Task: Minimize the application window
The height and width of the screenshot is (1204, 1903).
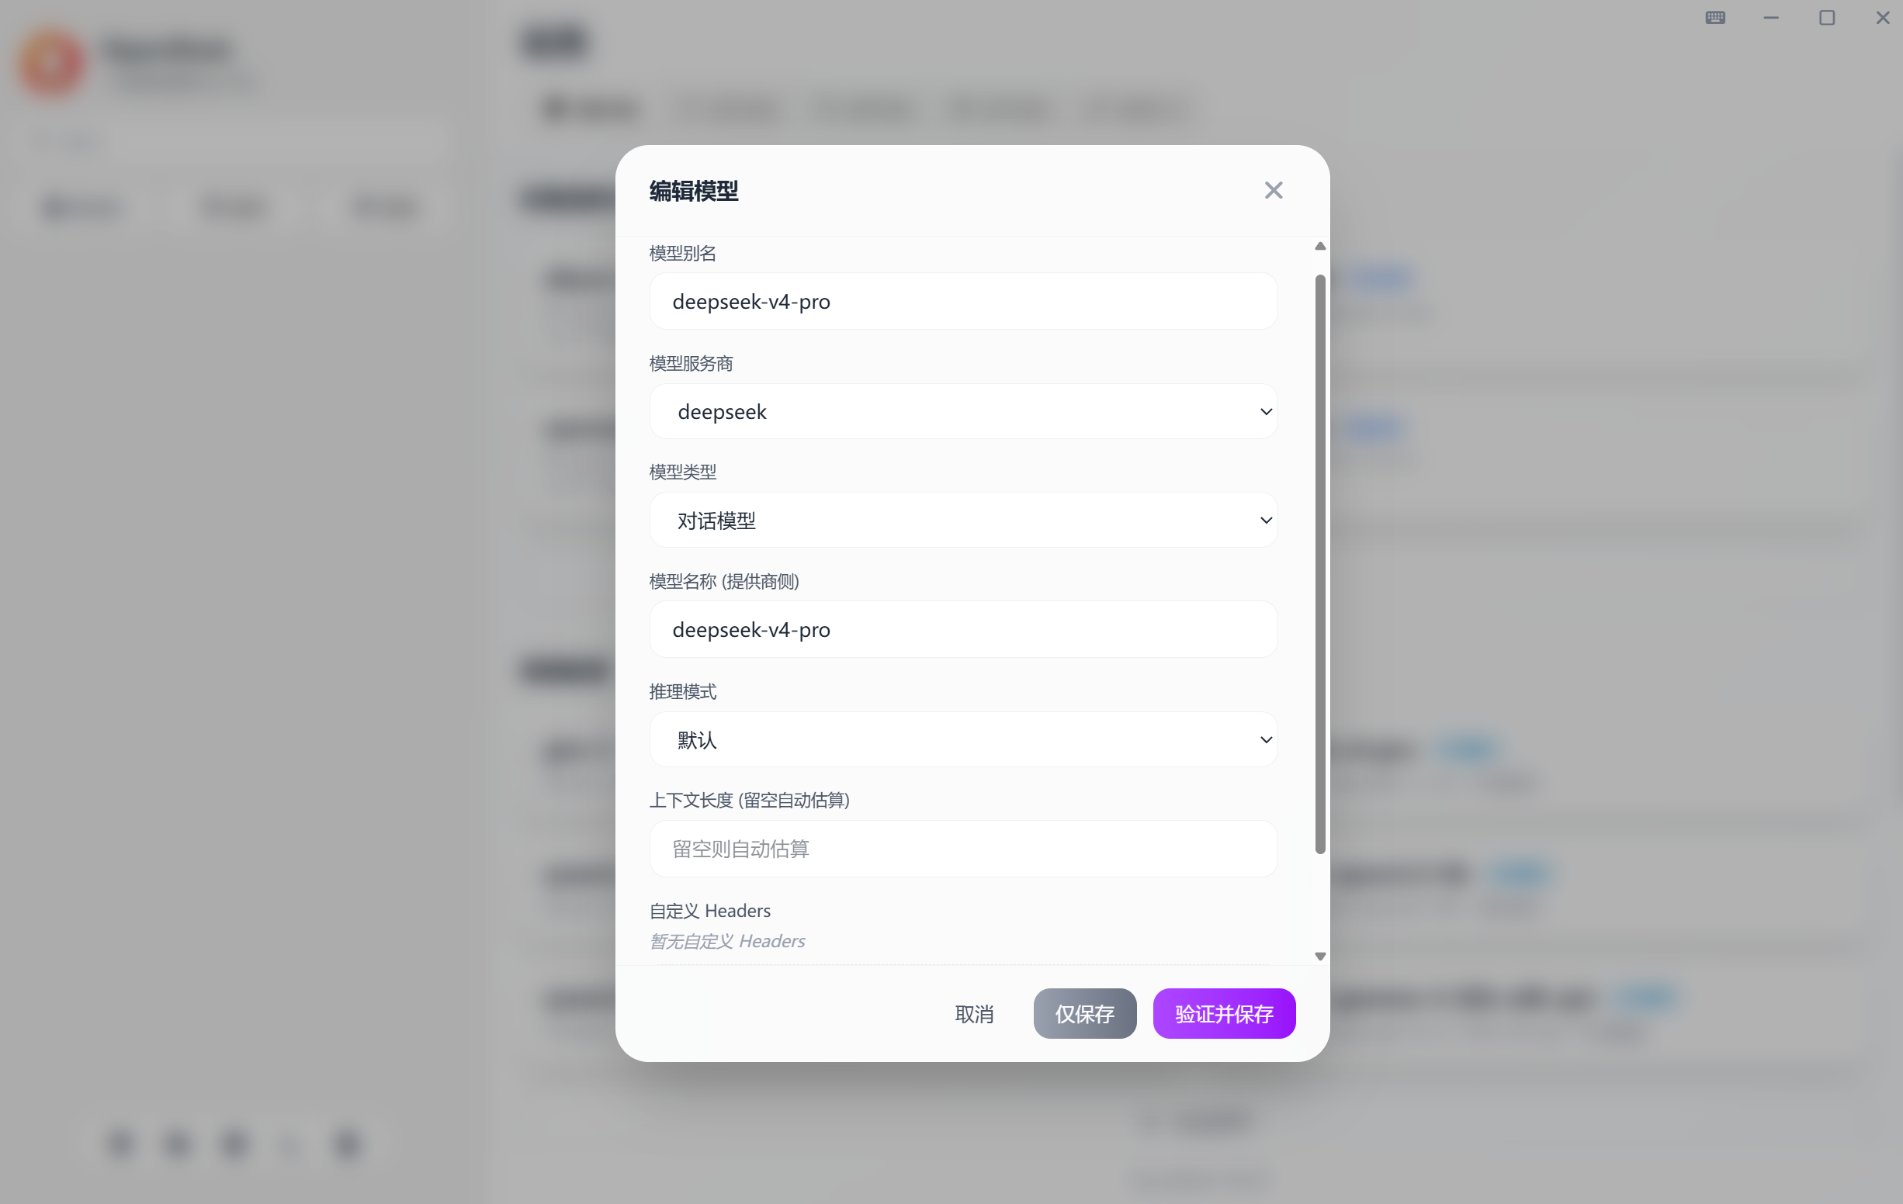Action: tap(1771, 17)
